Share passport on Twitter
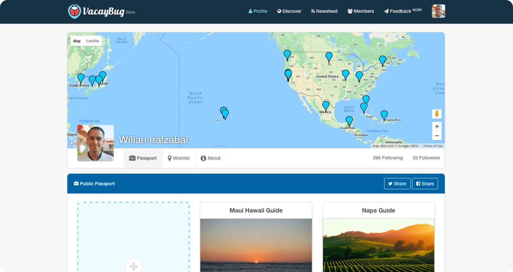 pos(397,184)
